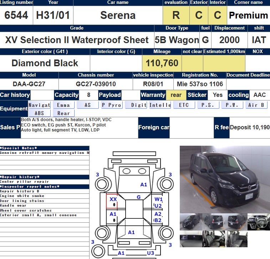Click vehicle inspection date R08/01
Image resolution: width=270 pixels, height=259 pixels.
click(153, 84)
